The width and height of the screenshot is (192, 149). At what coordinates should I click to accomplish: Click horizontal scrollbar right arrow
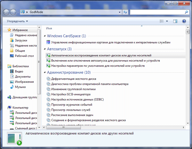(x=183, y=127)
